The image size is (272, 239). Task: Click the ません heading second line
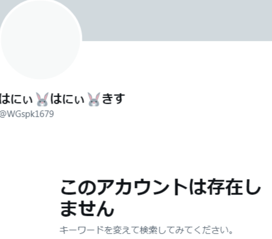tap(87, 208)
